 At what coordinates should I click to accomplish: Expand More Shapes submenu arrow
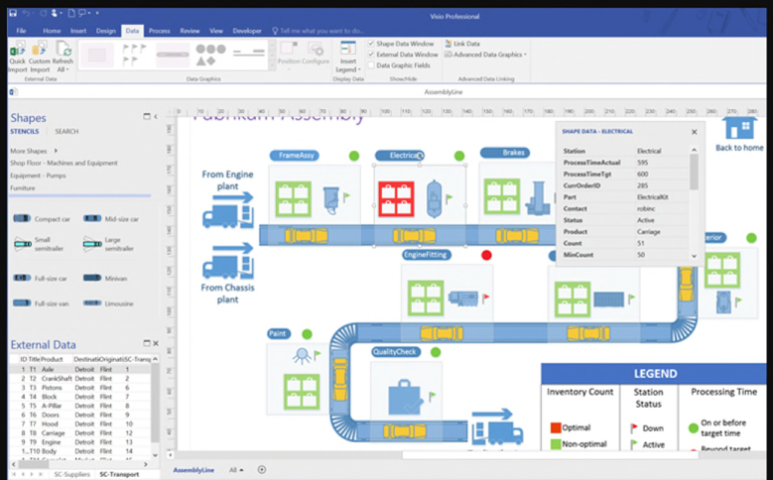(x=56, y=151)
